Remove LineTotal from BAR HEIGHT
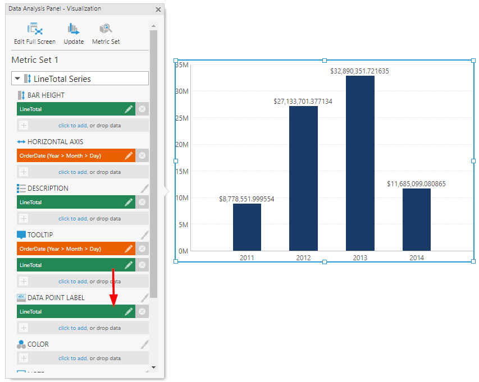Viewport: 479px width, 382px height. 142,109
